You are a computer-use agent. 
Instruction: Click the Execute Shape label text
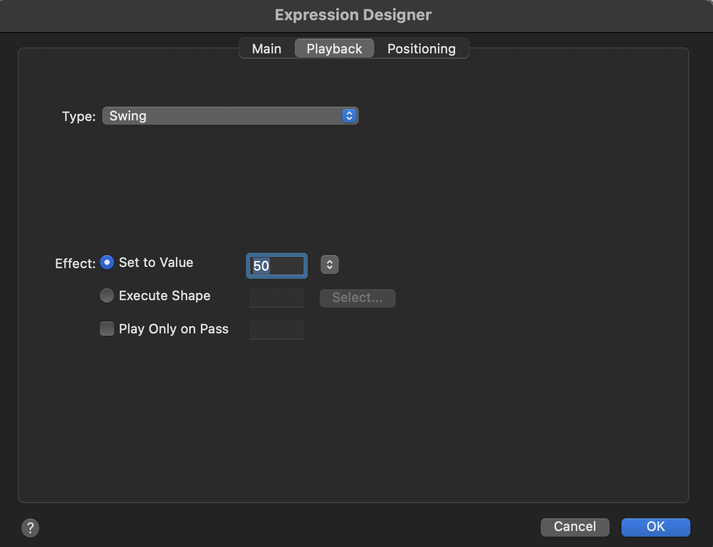[x=165, y=295]
